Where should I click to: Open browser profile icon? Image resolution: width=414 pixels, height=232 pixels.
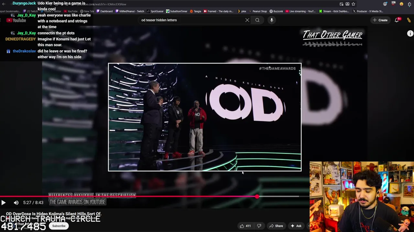pos(385,4)
